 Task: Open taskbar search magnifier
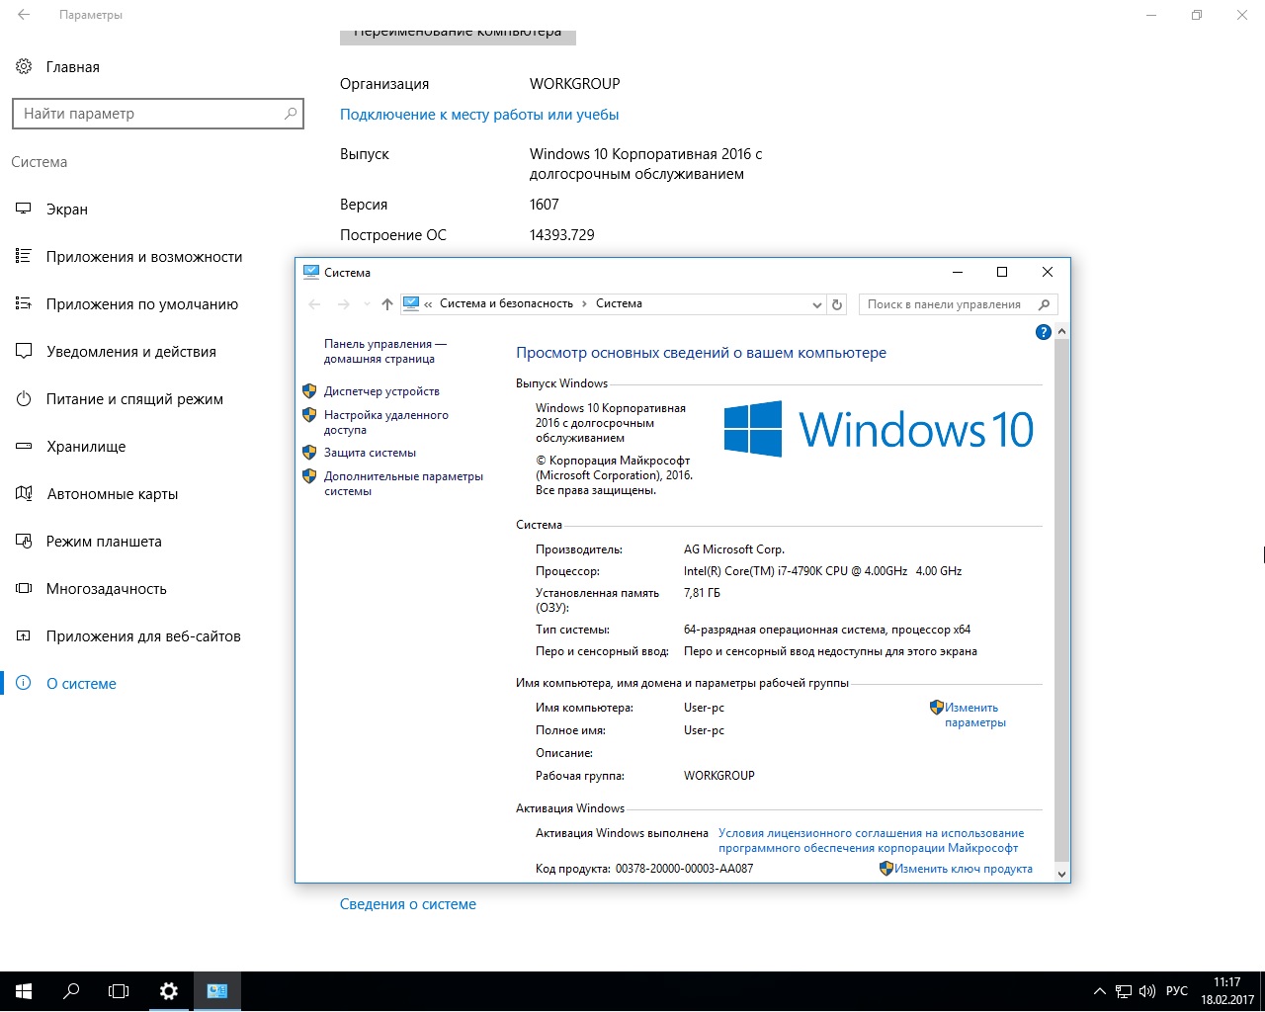71,990
